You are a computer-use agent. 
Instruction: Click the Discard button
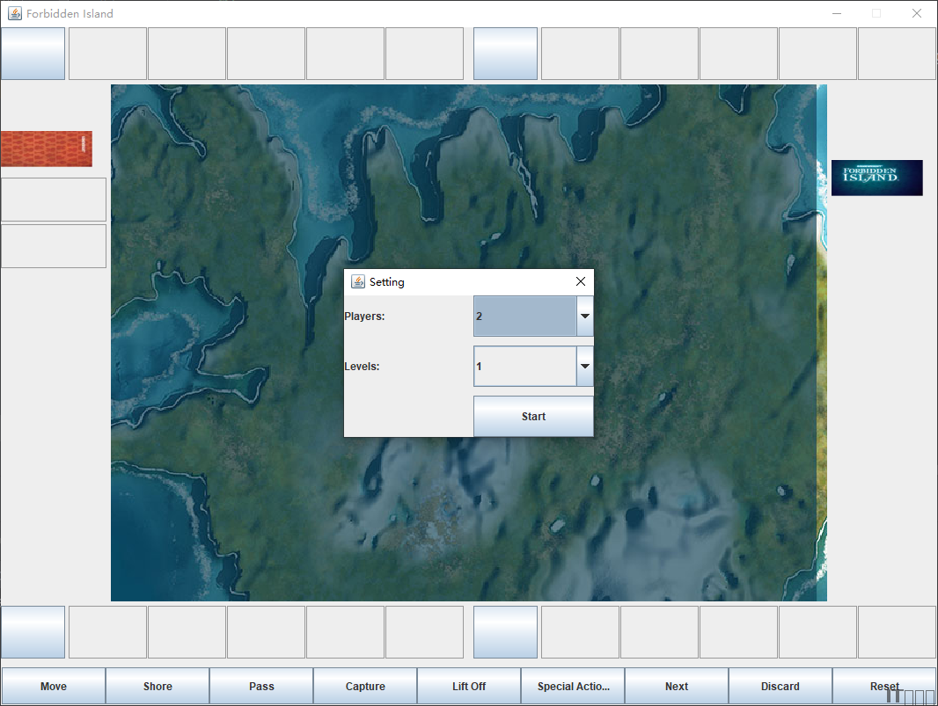780,687
